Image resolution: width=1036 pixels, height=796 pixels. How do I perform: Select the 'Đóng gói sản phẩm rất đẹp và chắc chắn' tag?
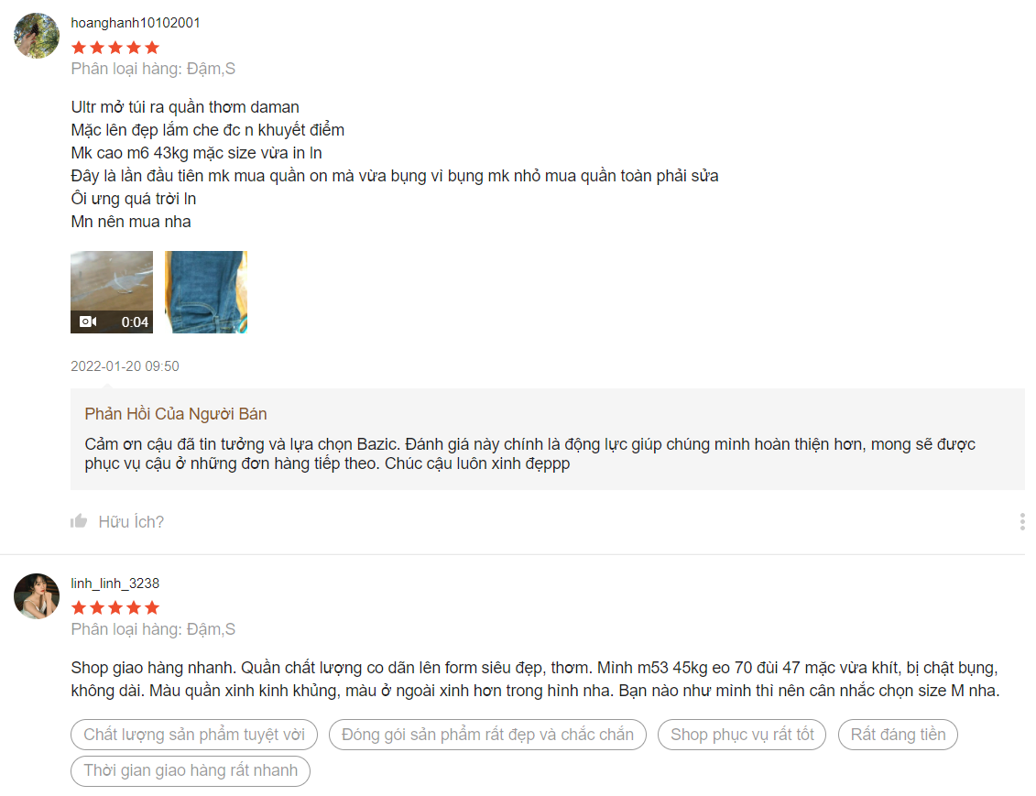coord(487,735)
